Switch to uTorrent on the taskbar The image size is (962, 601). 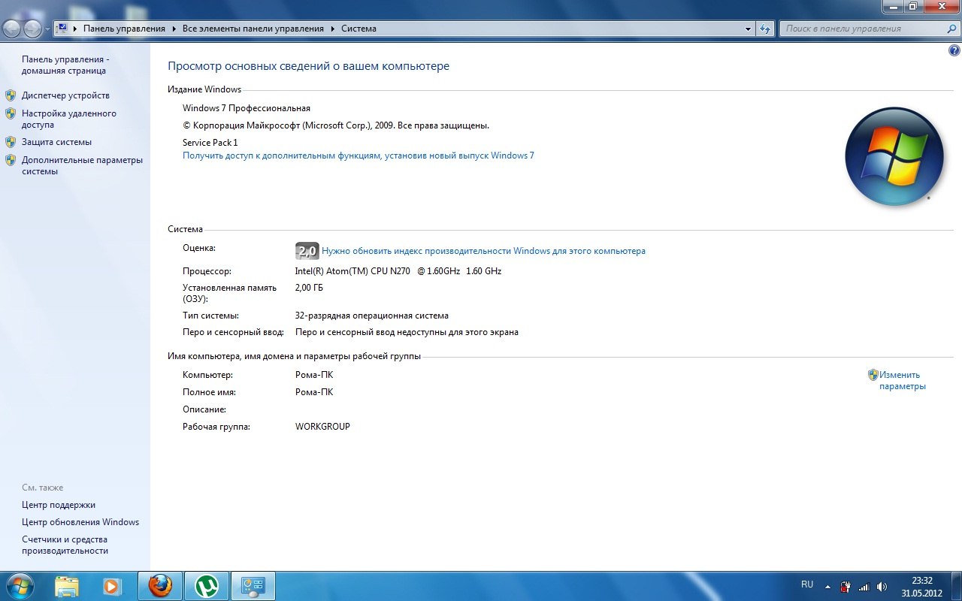point(206,586)
